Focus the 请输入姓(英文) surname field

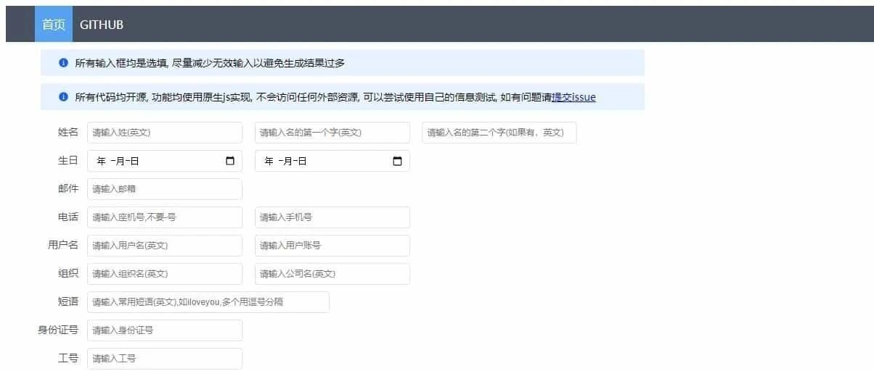point(165,133)
